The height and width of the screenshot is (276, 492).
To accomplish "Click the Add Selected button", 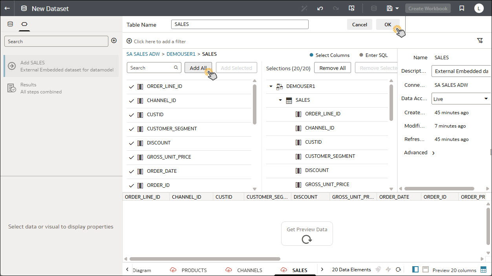I will (x=236, y=68).
